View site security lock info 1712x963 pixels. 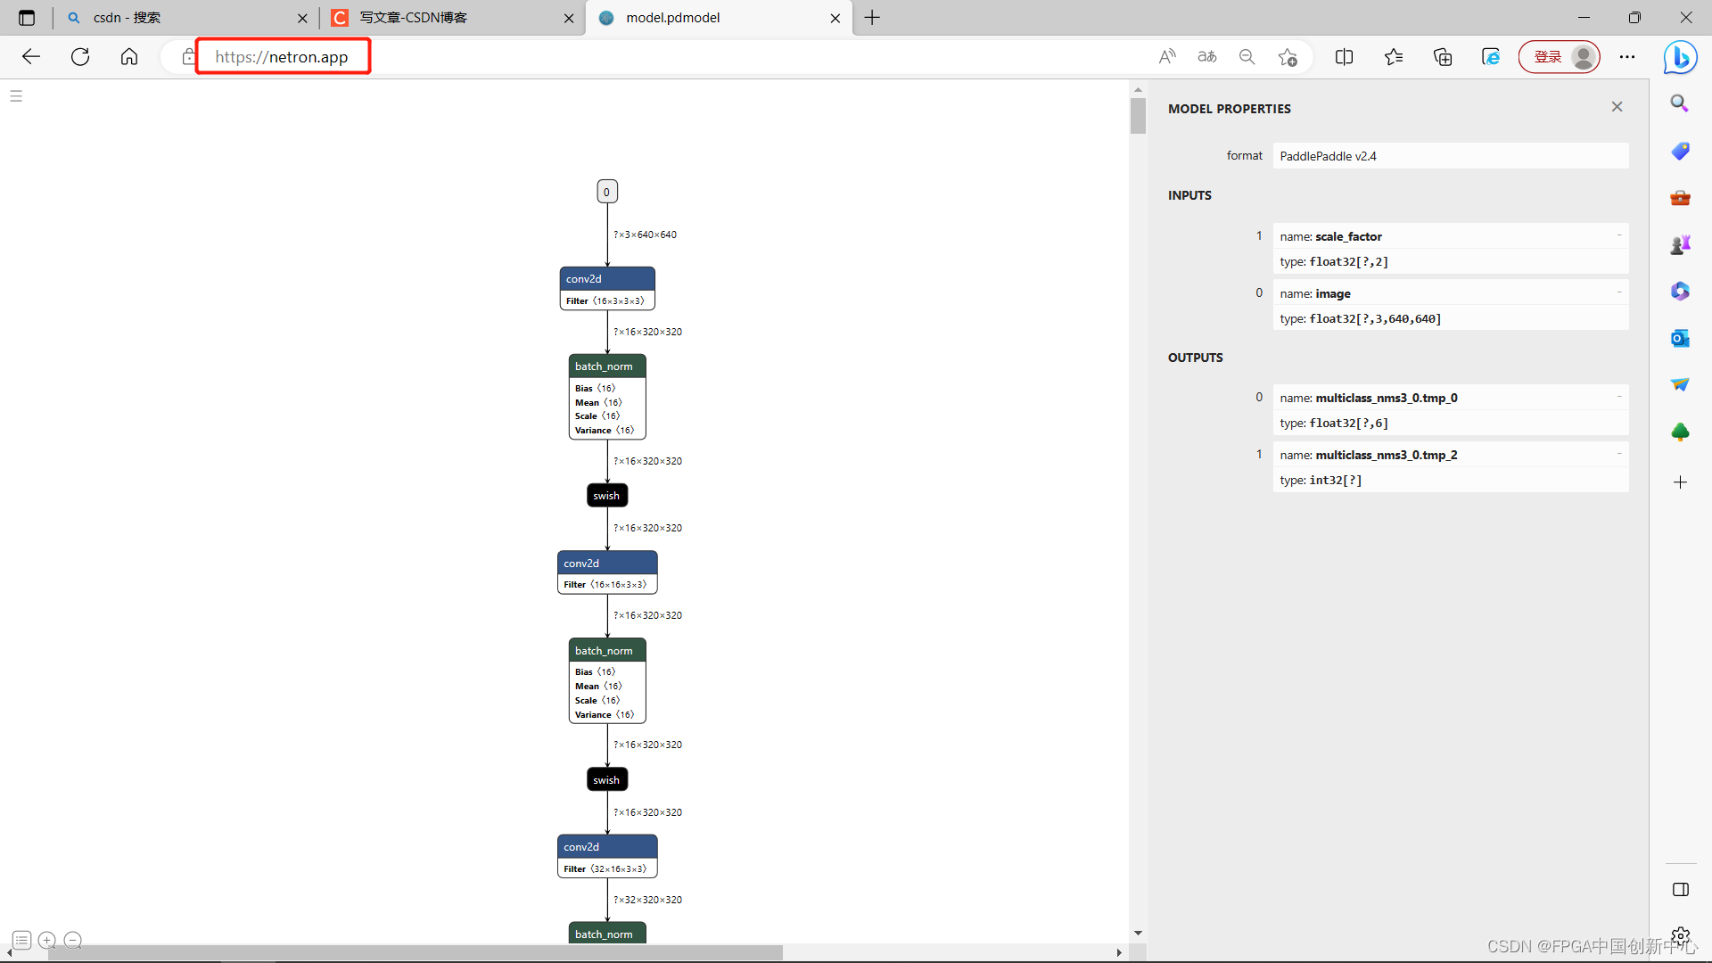click(x=188, y=57)
